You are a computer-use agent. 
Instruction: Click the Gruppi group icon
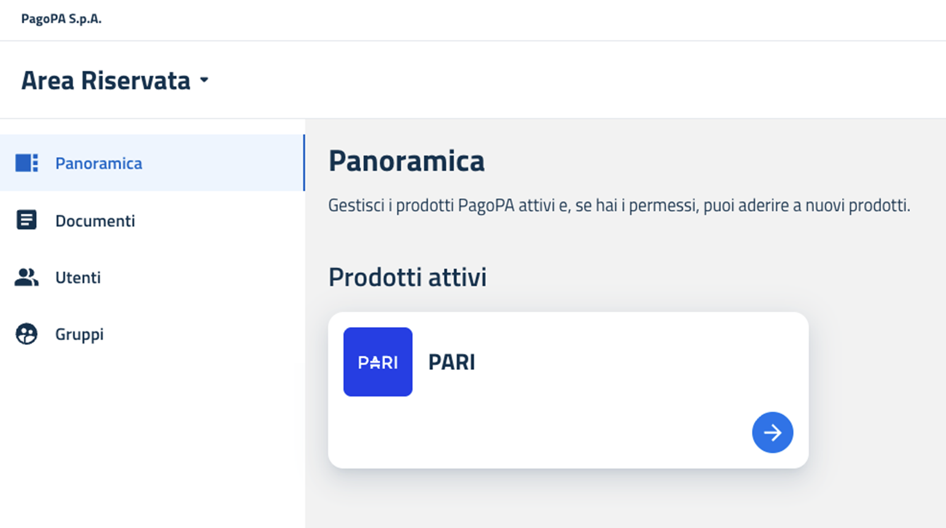(x=26, y=334)
